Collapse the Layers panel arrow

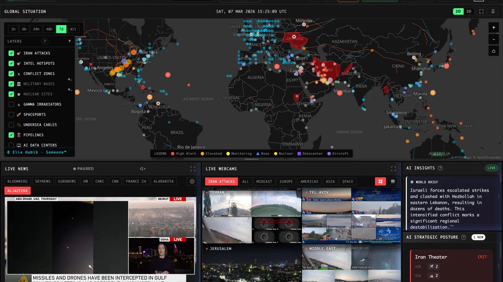pos(70,41)
